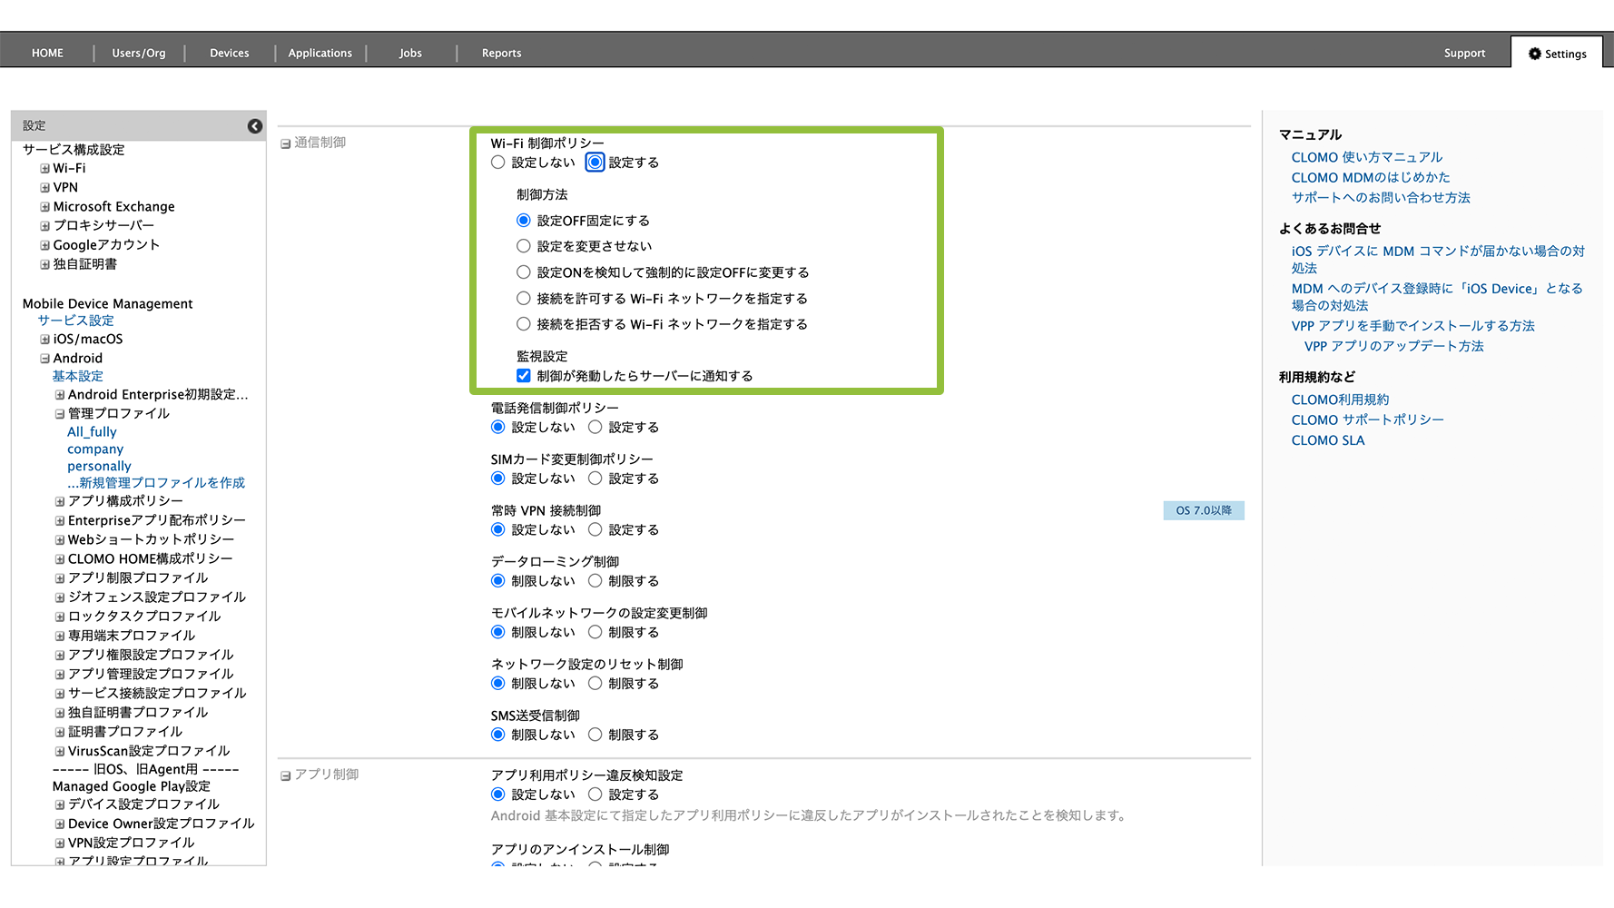Click the Settings gear tab
The height and width of the screenshot is (908, 1614).
1557,54
